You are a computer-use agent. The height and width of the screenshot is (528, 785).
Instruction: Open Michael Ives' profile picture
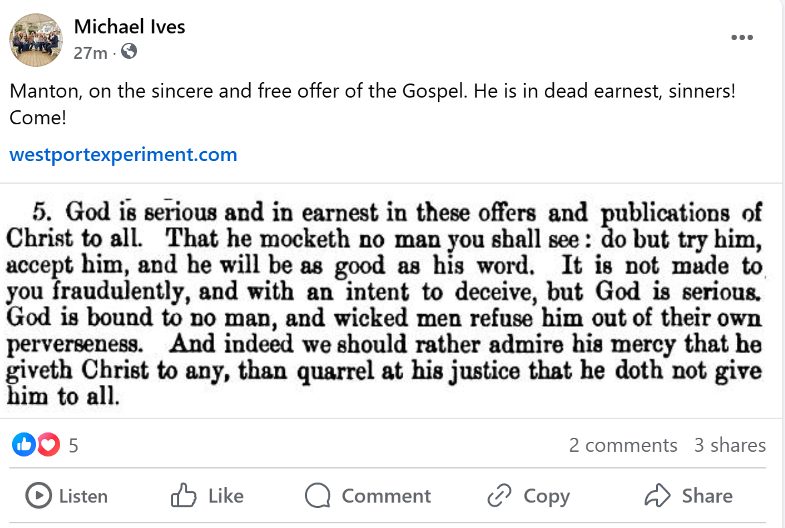click(x=31, y=39)
